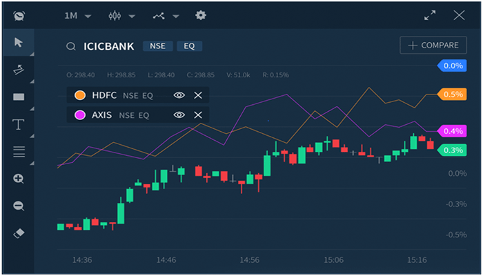The width and height of the screenshot is (483, 276).
Task: Click the magenta AXIS color swatch
Action: pos(80,115)
